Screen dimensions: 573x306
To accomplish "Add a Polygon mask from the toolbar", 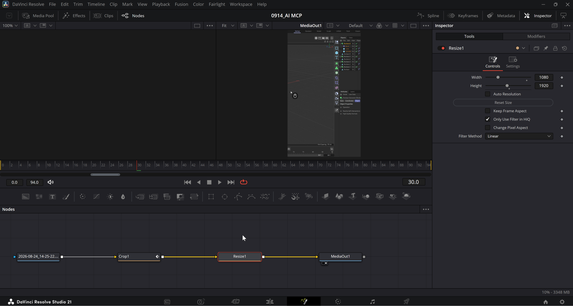I will click(x=238, y=196).
